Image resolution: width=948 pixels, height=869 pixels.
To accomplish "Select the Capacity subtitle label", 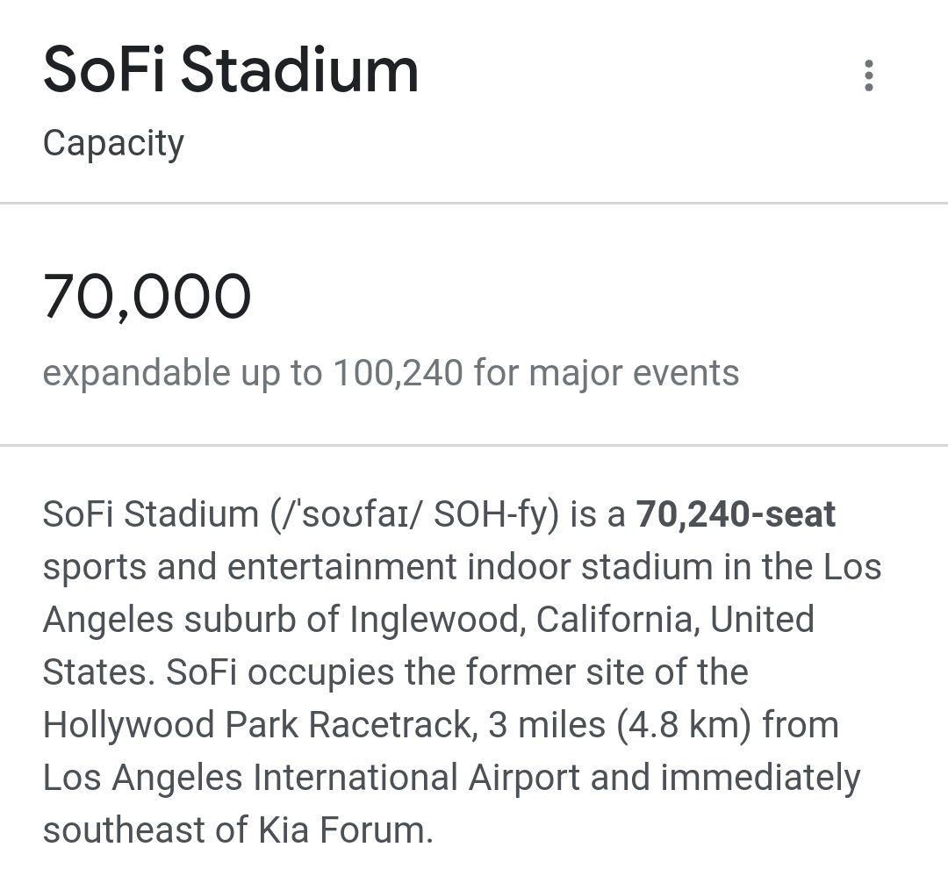I will tap(113, 144).
